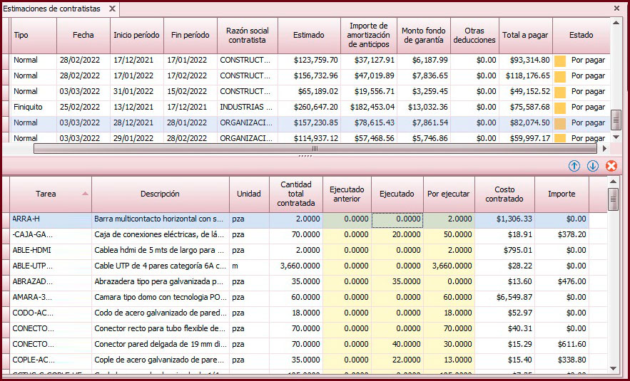Click Ejecutado 35.0000 in ABRAZAD row

[397, 282]
